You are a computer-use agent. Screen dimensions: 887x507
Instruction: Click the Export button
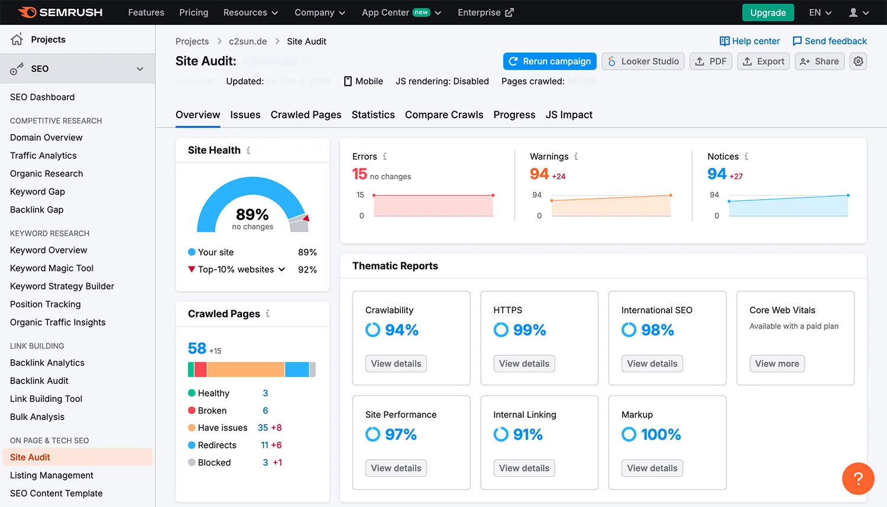coord(763,61)
